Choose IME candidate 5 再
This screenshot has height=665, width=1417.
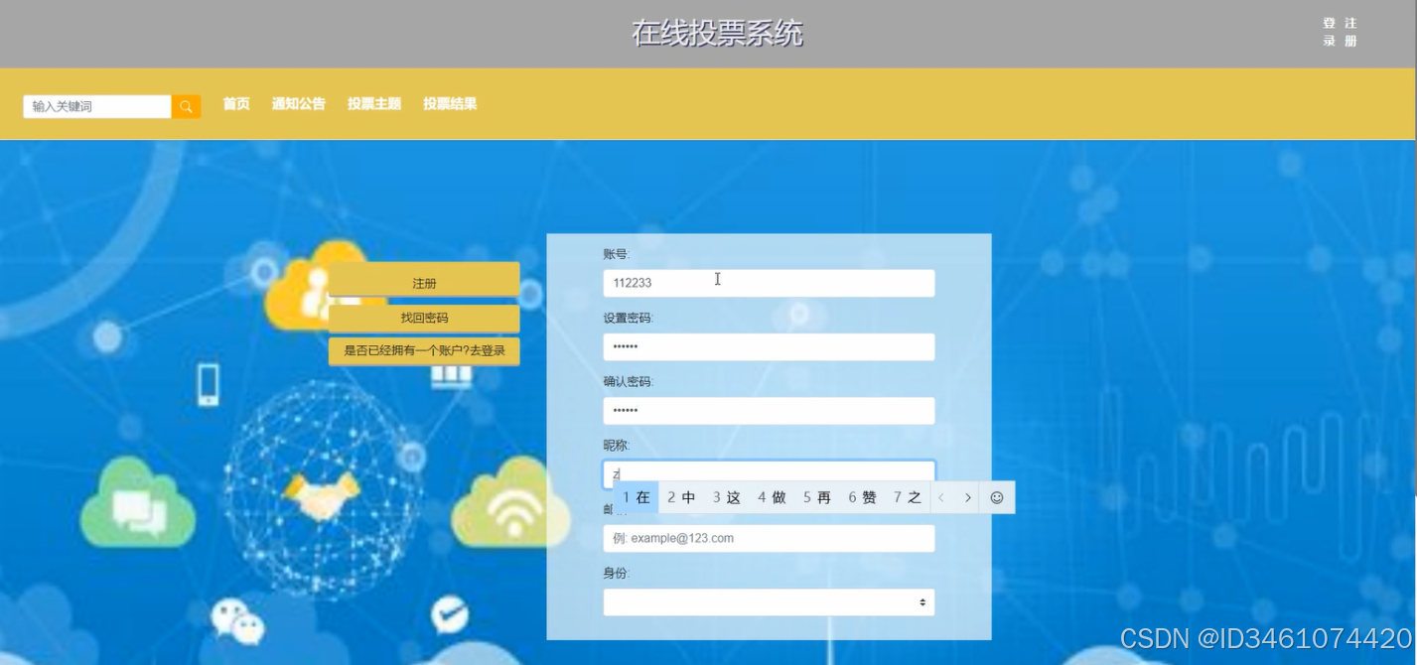817,497
